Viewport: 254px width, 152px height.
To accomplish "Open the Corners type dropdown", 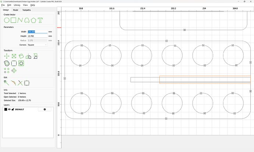I will pyautogui.click(x=37, y=45).
